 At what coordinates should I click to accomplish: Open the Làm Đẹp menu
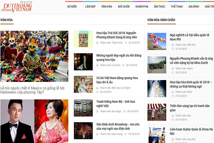(90, 7)
